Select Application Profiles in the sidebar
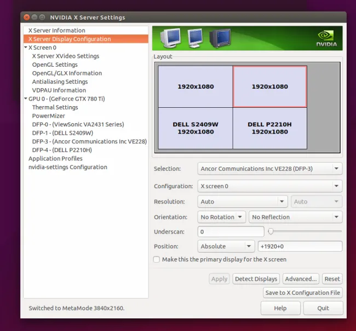Image resolution: width=356 pixels, height=331 pixels. pyautogui.click(x=55, y=159)
